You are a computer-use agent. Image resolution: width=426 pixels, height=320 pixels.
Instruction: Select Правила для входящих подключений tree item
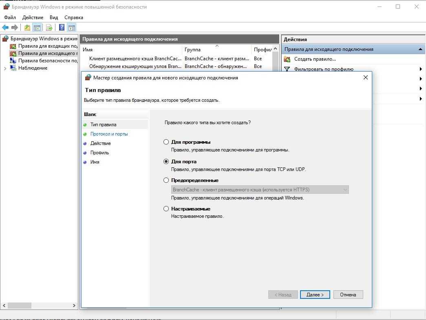47,46
